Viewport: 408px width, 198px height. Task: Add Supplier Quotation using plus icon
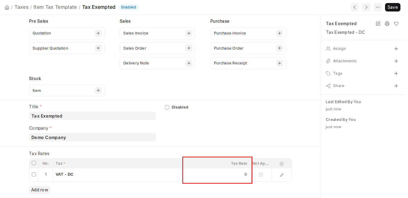(x=98, y=48)
